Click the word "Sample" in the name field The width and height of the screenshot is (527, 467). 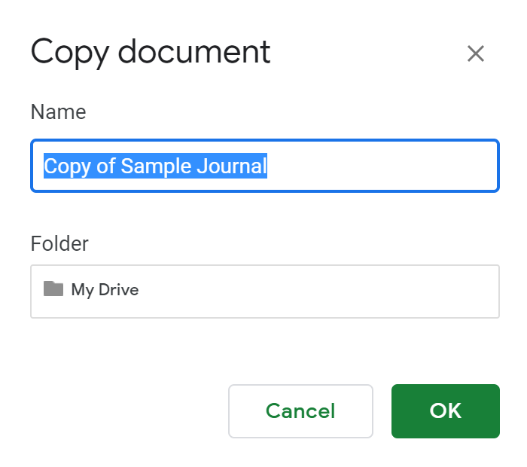156,166
